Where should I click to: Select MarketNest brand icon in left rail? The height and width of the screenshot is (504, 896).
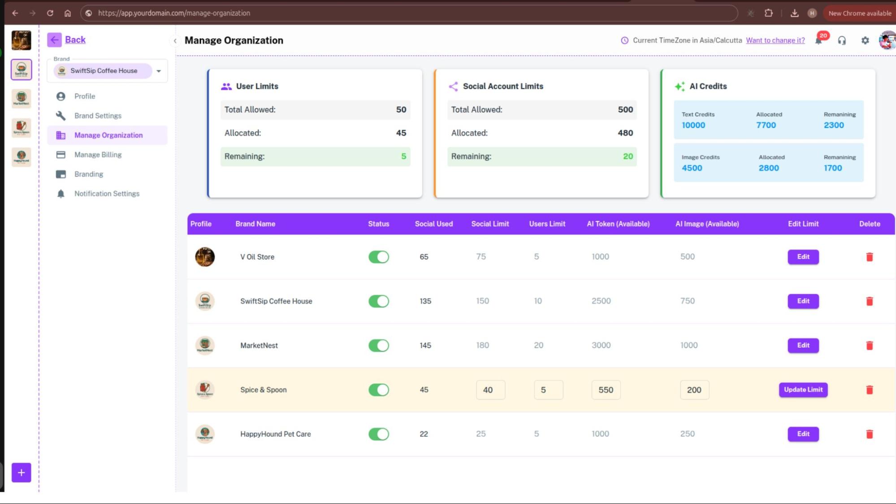click(x=21, y=98)
